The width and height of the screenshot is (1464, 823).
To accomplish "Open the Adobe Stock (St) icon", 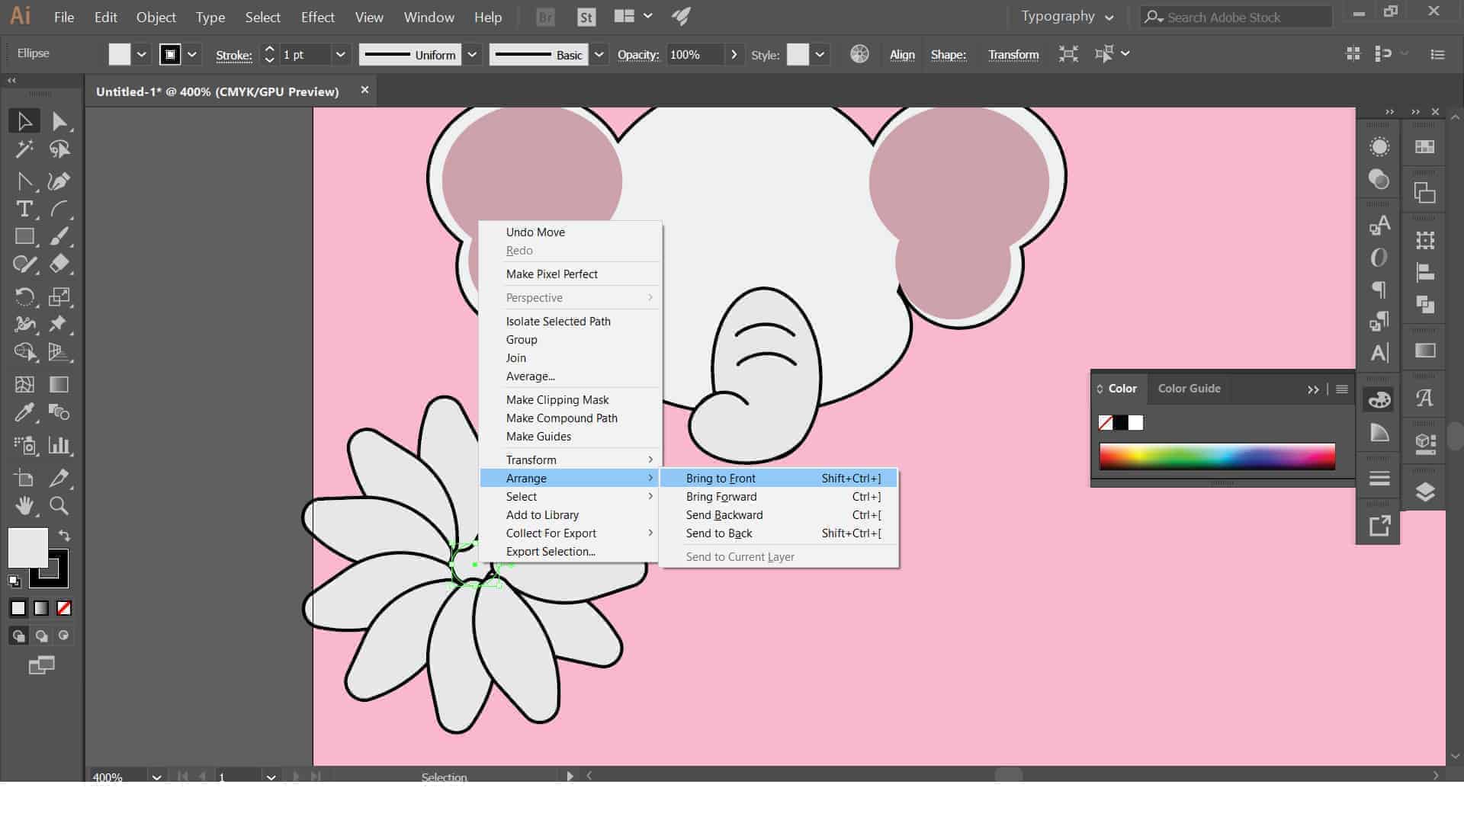I will 586,18.
